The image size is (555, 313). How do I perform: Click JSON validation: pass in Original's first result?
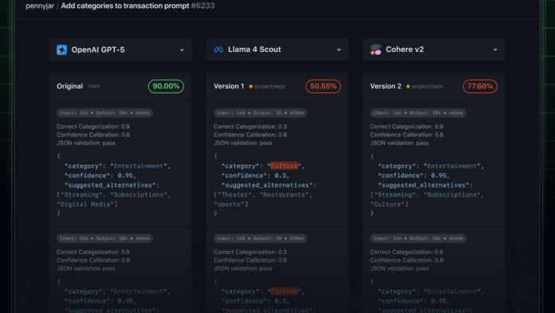click(85, 143)
